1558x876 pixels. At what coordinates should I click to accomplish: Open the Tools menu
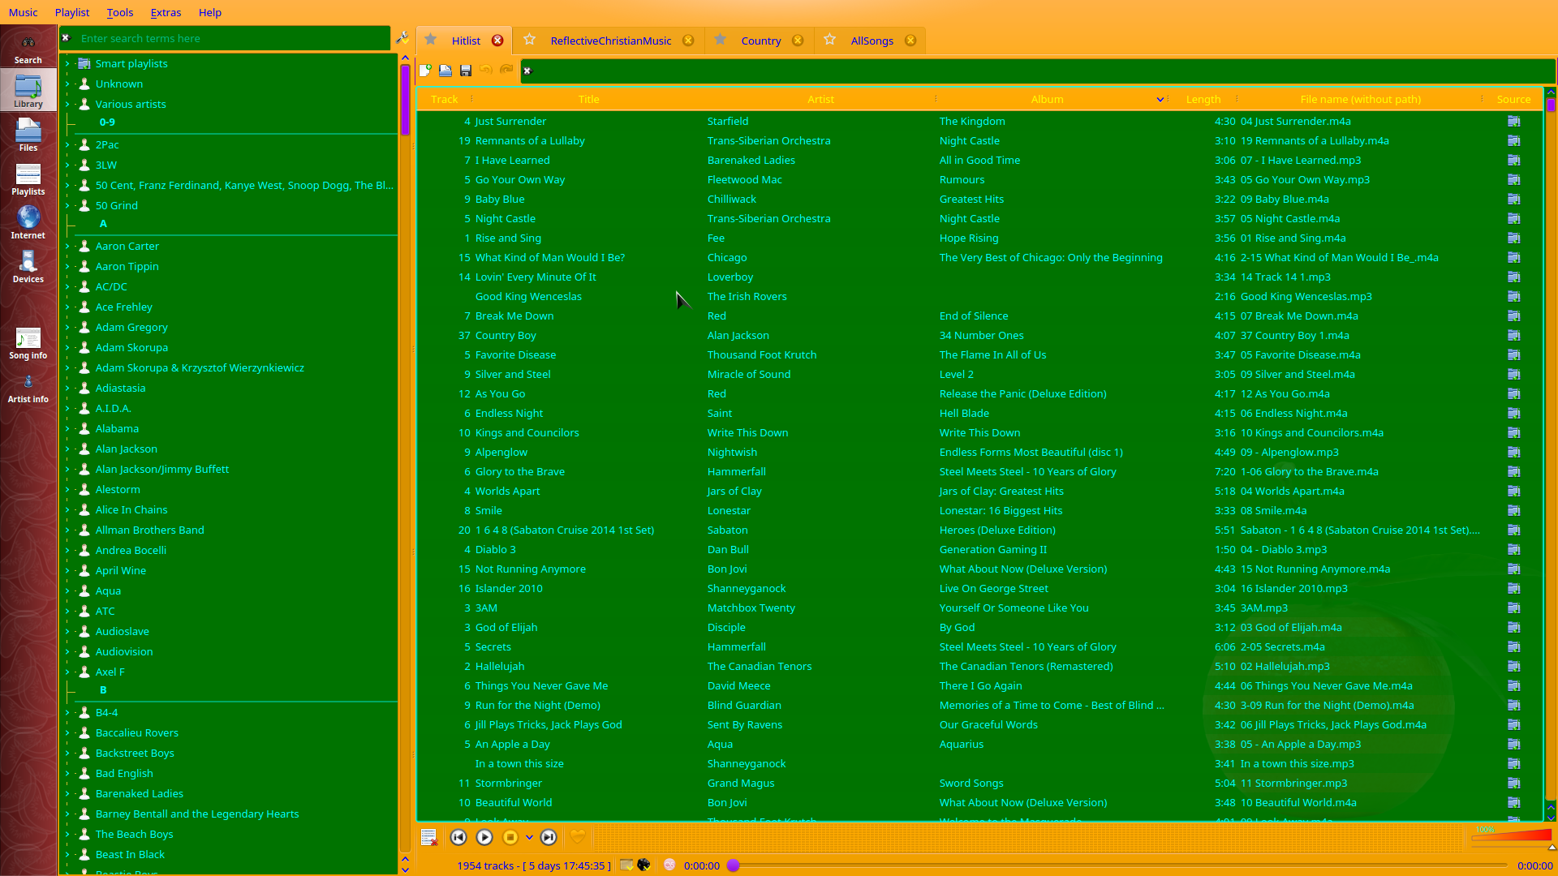[x=120, y=12]
